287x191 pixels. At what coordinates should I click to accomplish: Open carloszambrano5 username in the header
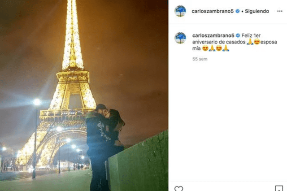pos(213,11)
